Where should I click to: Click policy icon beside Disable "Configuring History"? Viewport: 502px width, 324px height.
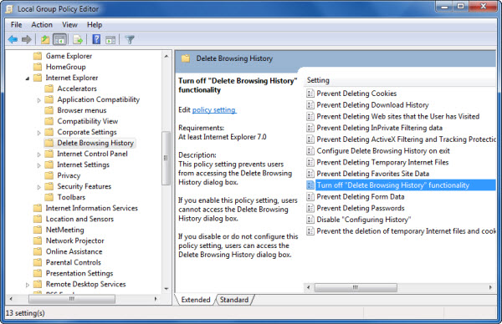click(x=310, y=220)
